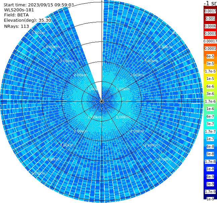Click the 5.00km ring label in upper-left quadrant
The image size is (217, 203).
[38, 33]
